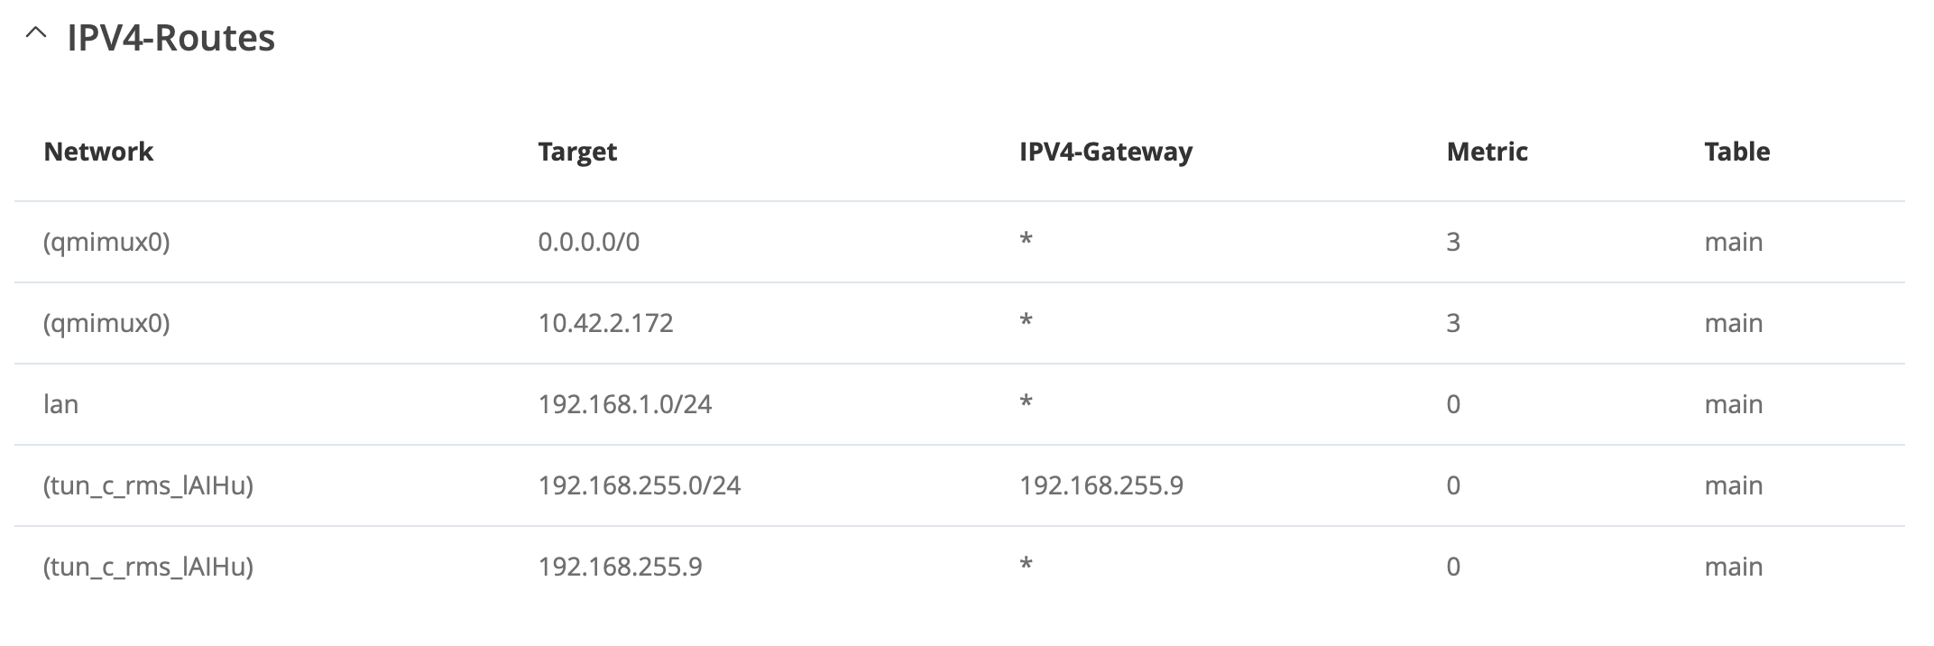Collapse the IPV4-Routes section chevron

(36, 33)
